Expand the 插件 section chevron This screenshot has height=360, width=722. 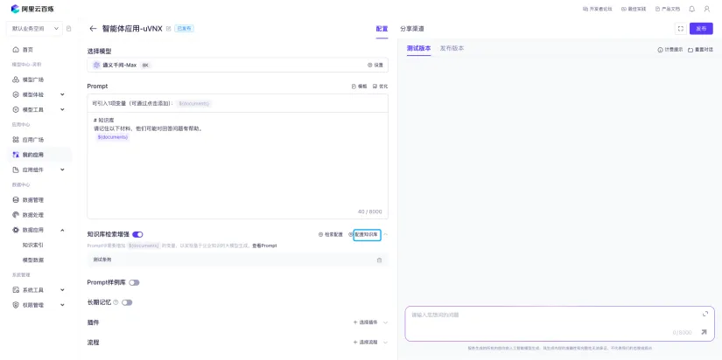coord(385,322)
